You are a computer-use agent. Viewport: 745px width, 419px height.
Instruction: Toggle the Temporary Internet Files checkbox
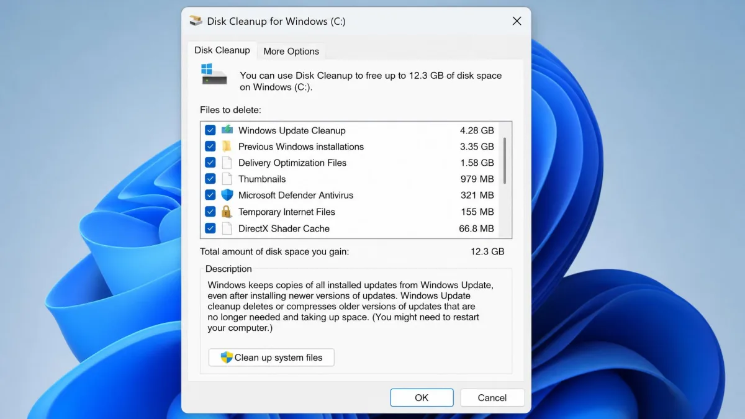(210, 212)
